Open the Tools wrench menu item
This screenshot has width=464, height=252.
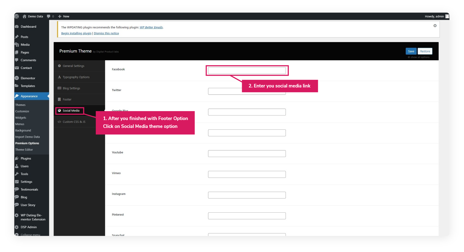(x=24, y=174)
